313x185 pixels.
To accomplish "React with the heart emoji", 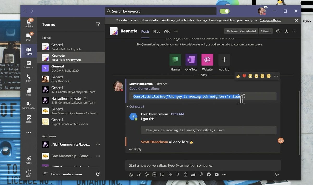I will 244,76.
